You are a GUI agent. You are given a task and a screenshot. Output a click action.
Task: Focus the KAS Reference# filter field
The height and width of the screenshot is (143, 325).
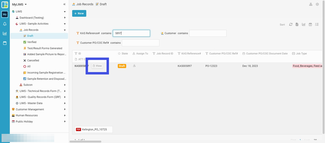[131, 33]
